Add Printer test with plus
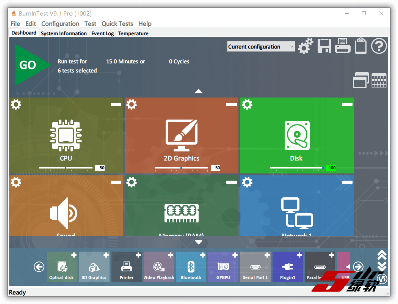This screenshot has height=304, width=398. [138, 255]
